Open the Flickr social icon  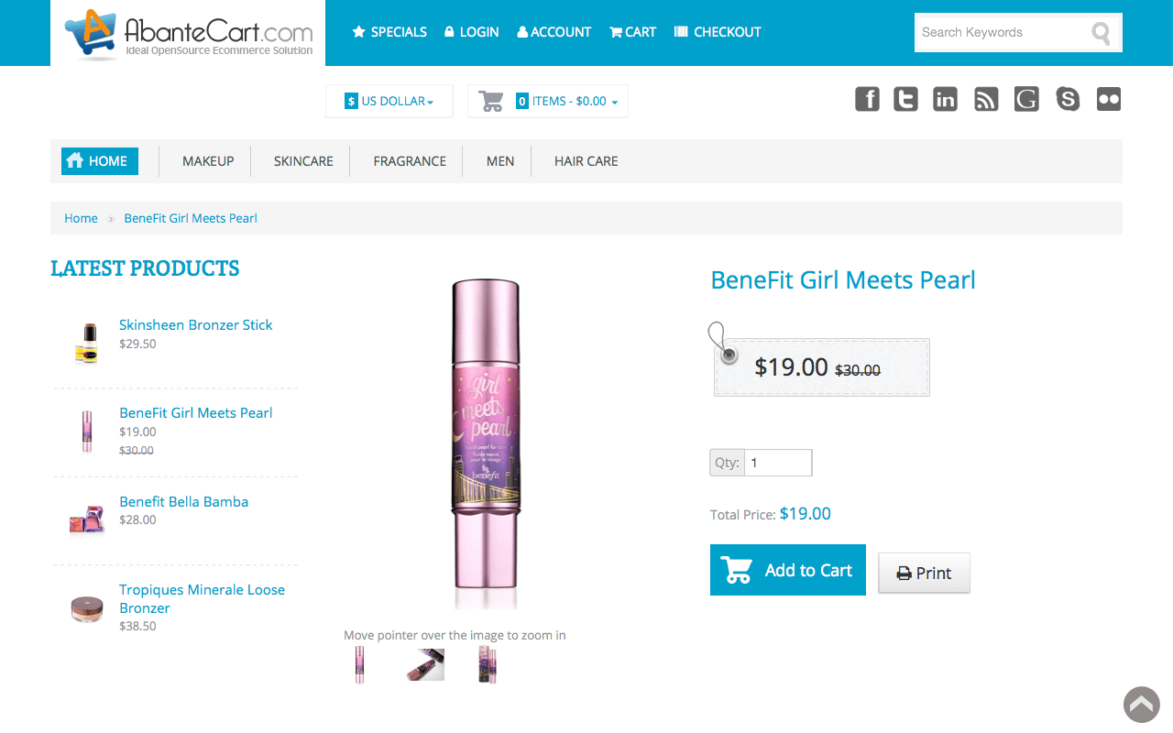[x=1109, y=99]
